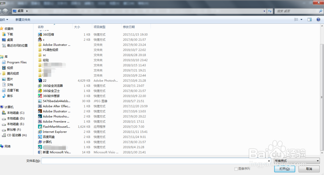This screenshot has width=324, height=175.
Task: Open the help question mark icon
Action: pos(318,20)
